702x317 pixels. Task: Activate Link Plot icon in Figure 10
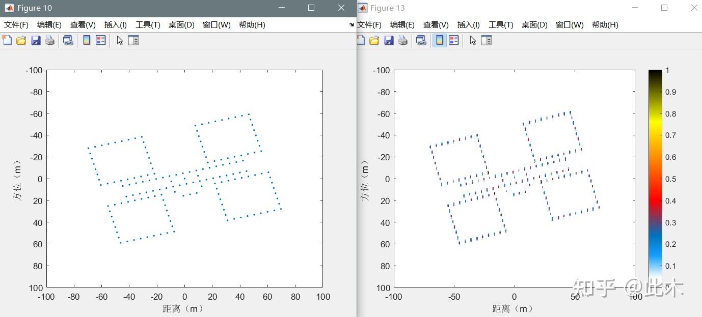click(x=67, y=40)
